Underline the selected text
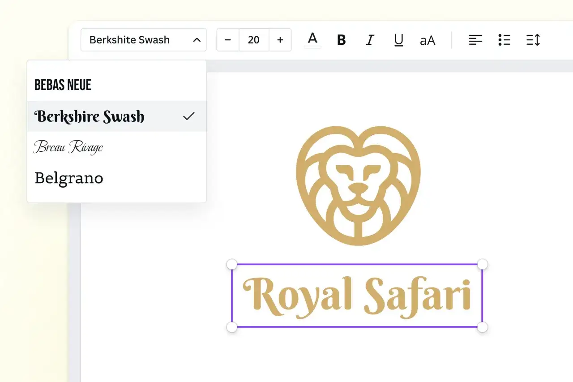 398,40
